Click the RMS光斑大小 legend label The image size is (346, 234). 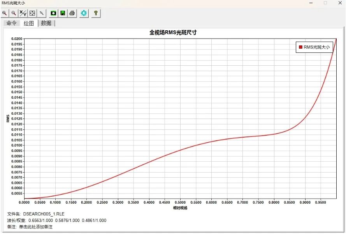[x=317, y=47]
